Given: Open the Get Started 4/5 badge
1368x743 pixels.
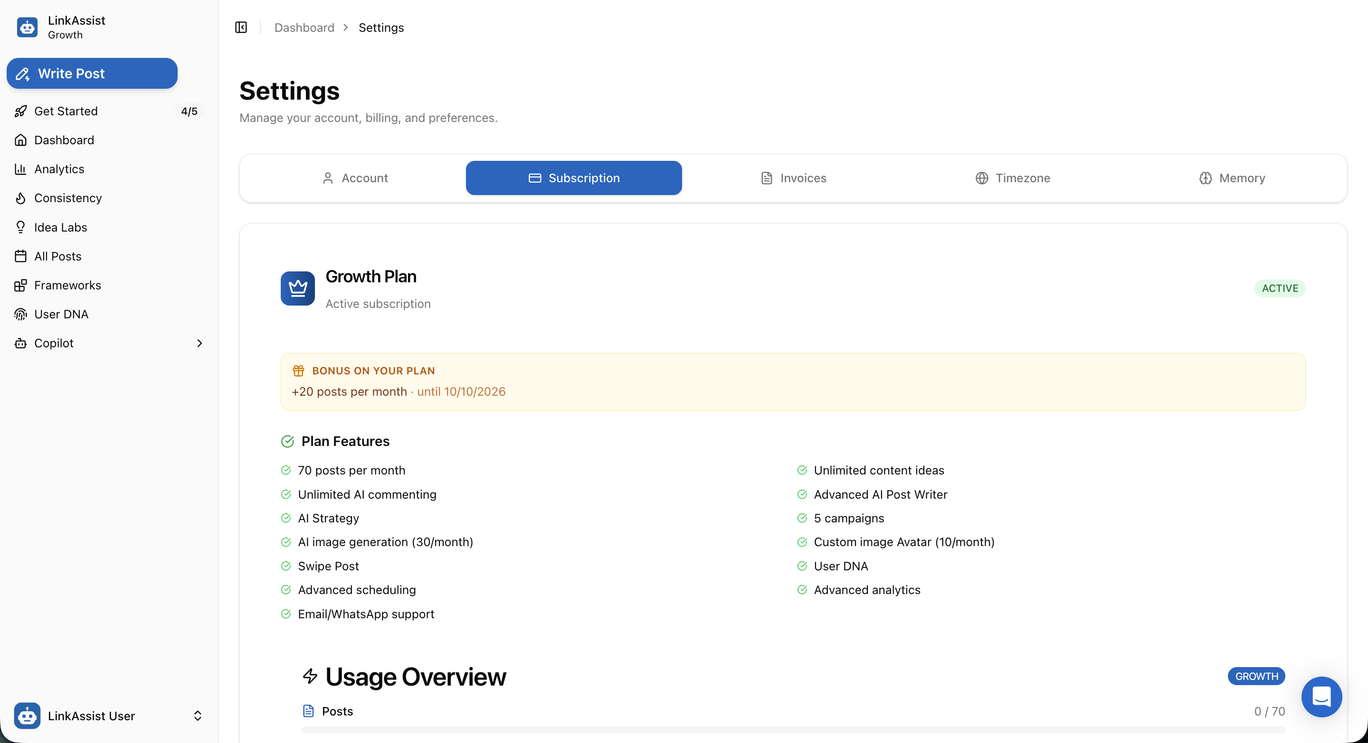Looking at the screenshot, I should pyautogui.click(x=189, y=111).
